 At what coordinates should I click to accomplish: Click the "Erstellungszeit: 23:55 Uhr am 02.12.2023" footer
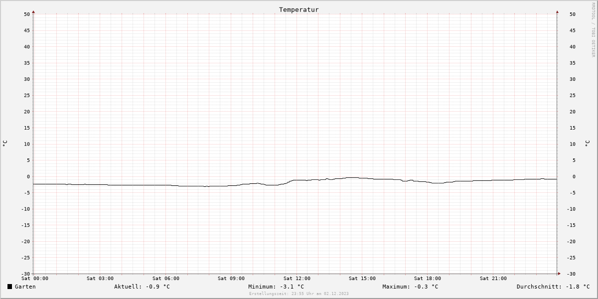299,294
